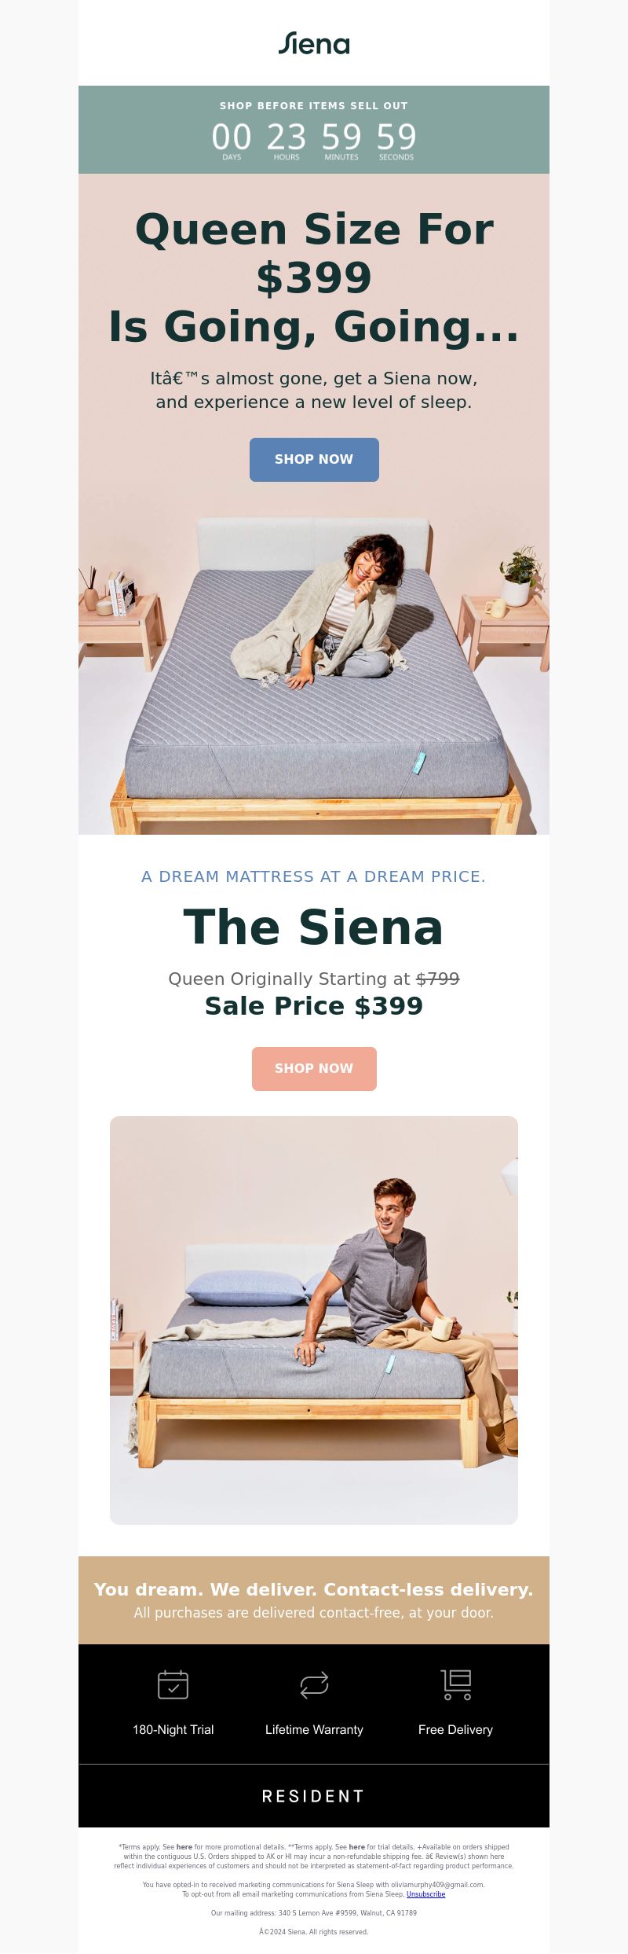The image size is (628, 1954).
Task: Click the blue SHOP NOW button
Action: click(314, 460)
